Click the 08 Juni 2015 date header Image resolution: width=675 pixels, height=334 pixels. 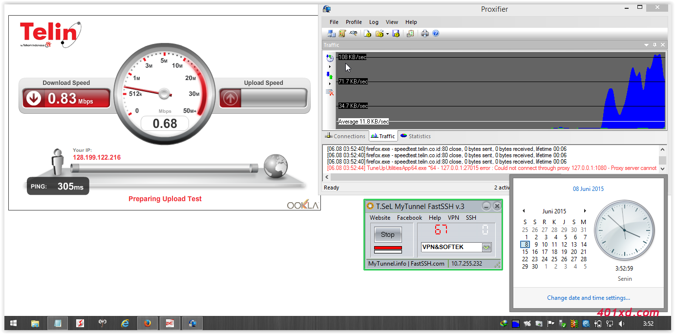(588, 189)
